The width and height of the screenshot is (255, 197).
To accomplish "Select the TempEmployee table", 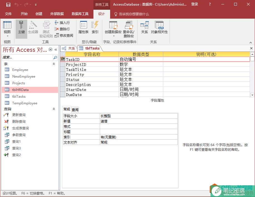I will point(30,103).
